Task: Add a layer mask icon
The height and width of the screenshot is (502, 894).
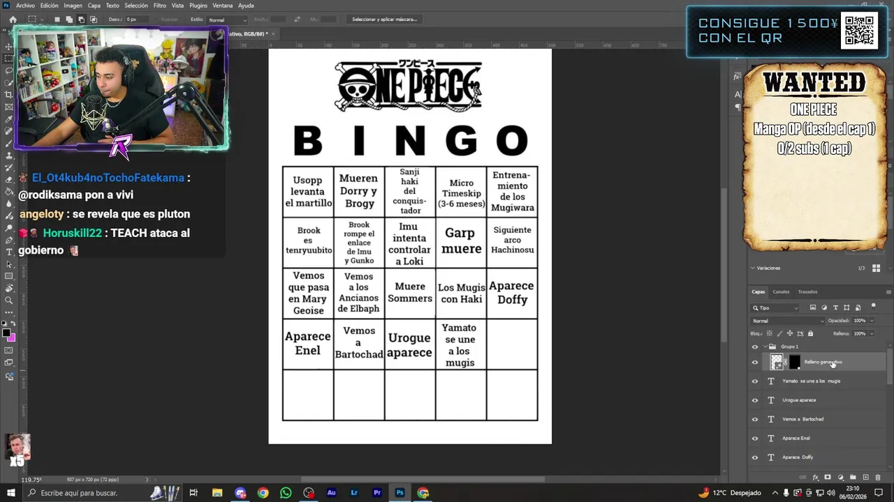Action: 828,478
